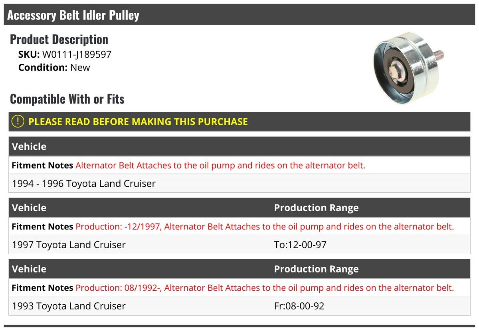Click the yellow warning exclamation icon
The height and width of the screenshot is (331, 479).
pos(18,121)
